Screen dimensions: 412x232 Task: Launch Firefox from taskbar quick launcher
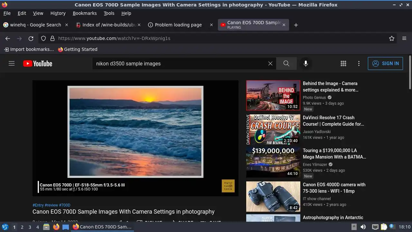(x=56, y=227)
